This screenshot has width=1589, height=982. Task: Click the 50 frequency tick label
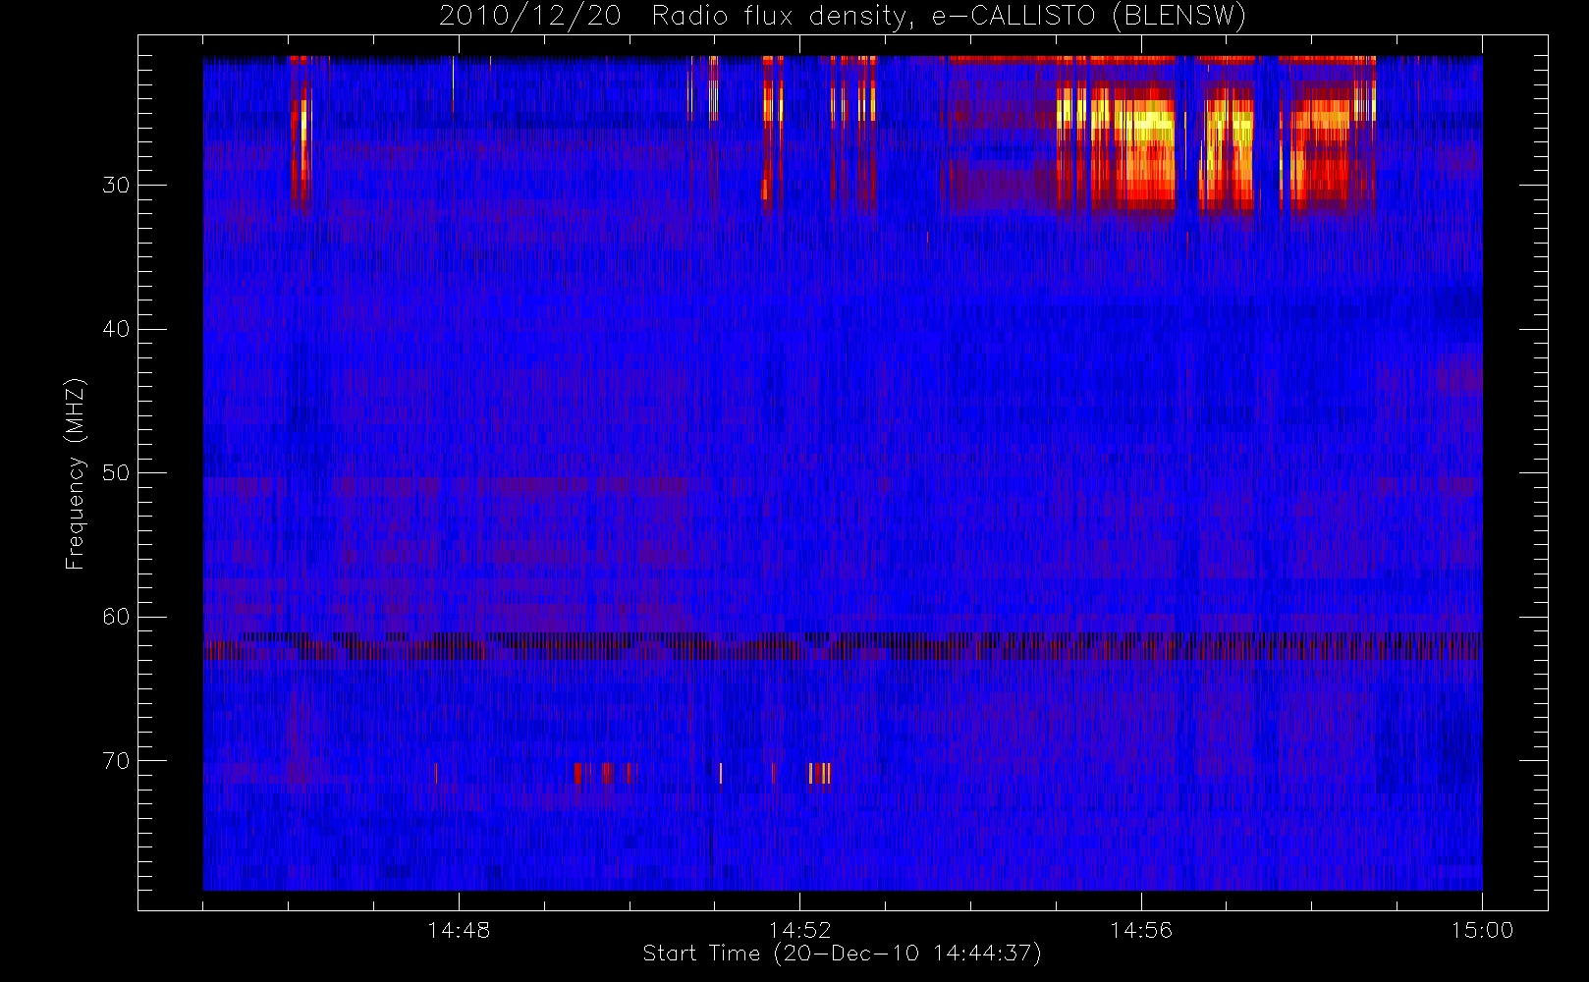116,473
